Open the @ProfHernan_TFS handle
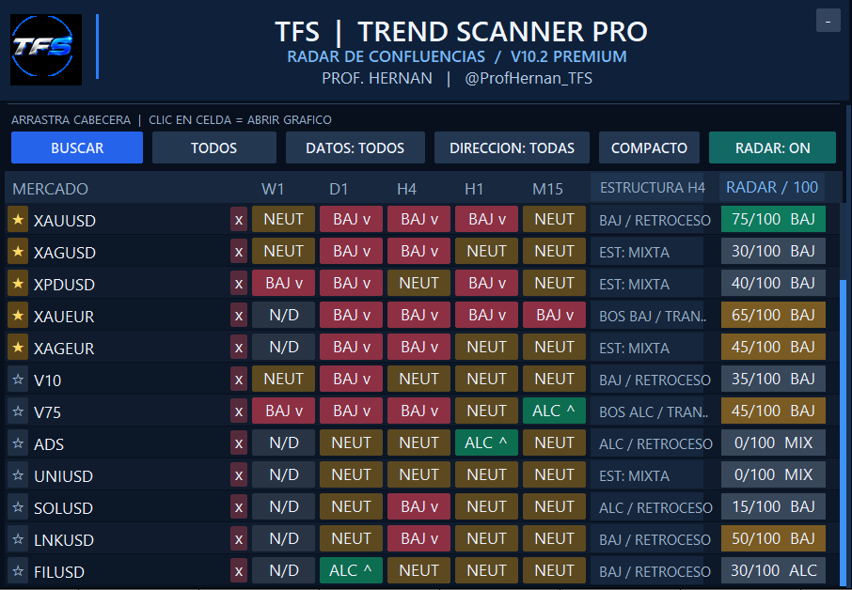This screenshot has width=852, height=590. [x=529, y=79]
